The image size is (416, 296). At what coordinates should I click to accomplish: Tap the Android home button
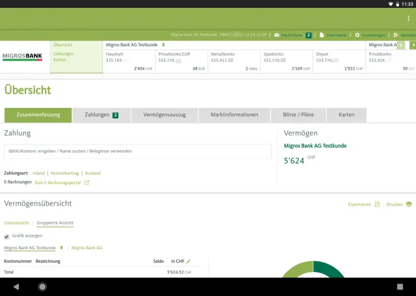(x=42, y=287)
